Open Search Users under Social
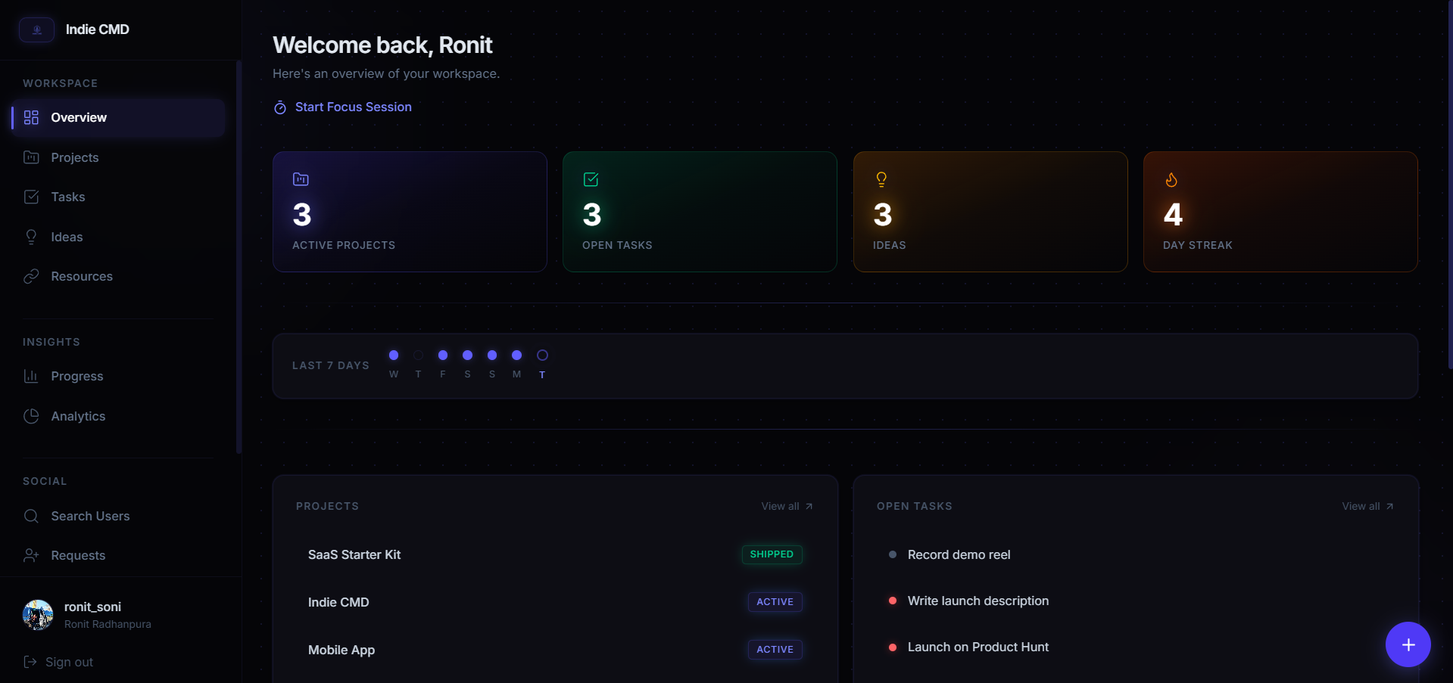 pos(118,516)
